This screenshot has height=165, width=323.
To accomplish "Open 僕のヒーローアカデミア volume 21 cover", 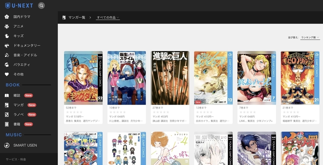I will pos(300,78).
